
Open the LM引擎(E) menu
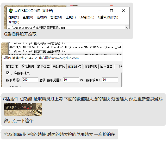point(87,17)
